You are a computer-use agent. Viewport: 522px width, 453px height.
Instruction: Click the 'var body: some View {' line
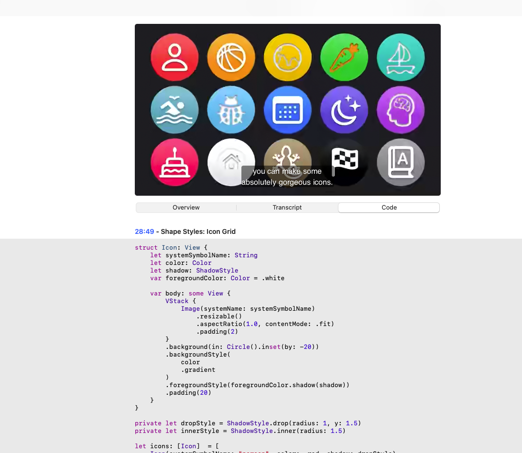tap(190, 294)
